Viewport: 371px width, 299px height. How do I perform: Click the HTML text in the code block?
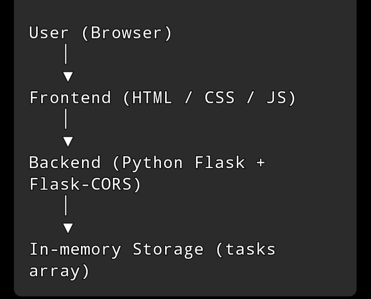coord(152,98)
